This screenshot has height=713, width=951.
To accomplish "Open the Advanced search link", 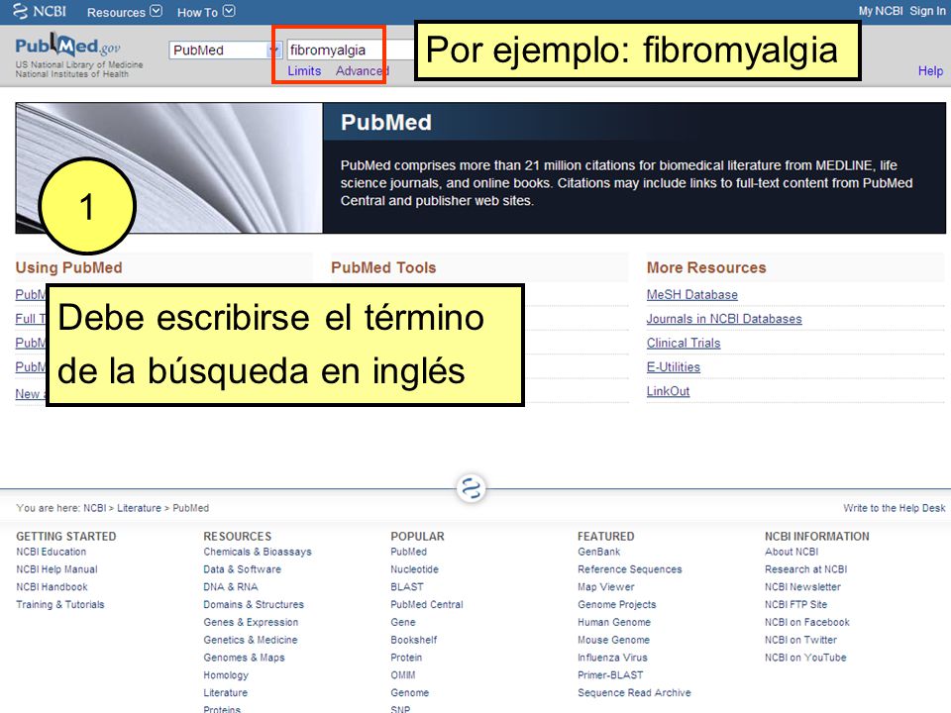I will pos(363,71).
